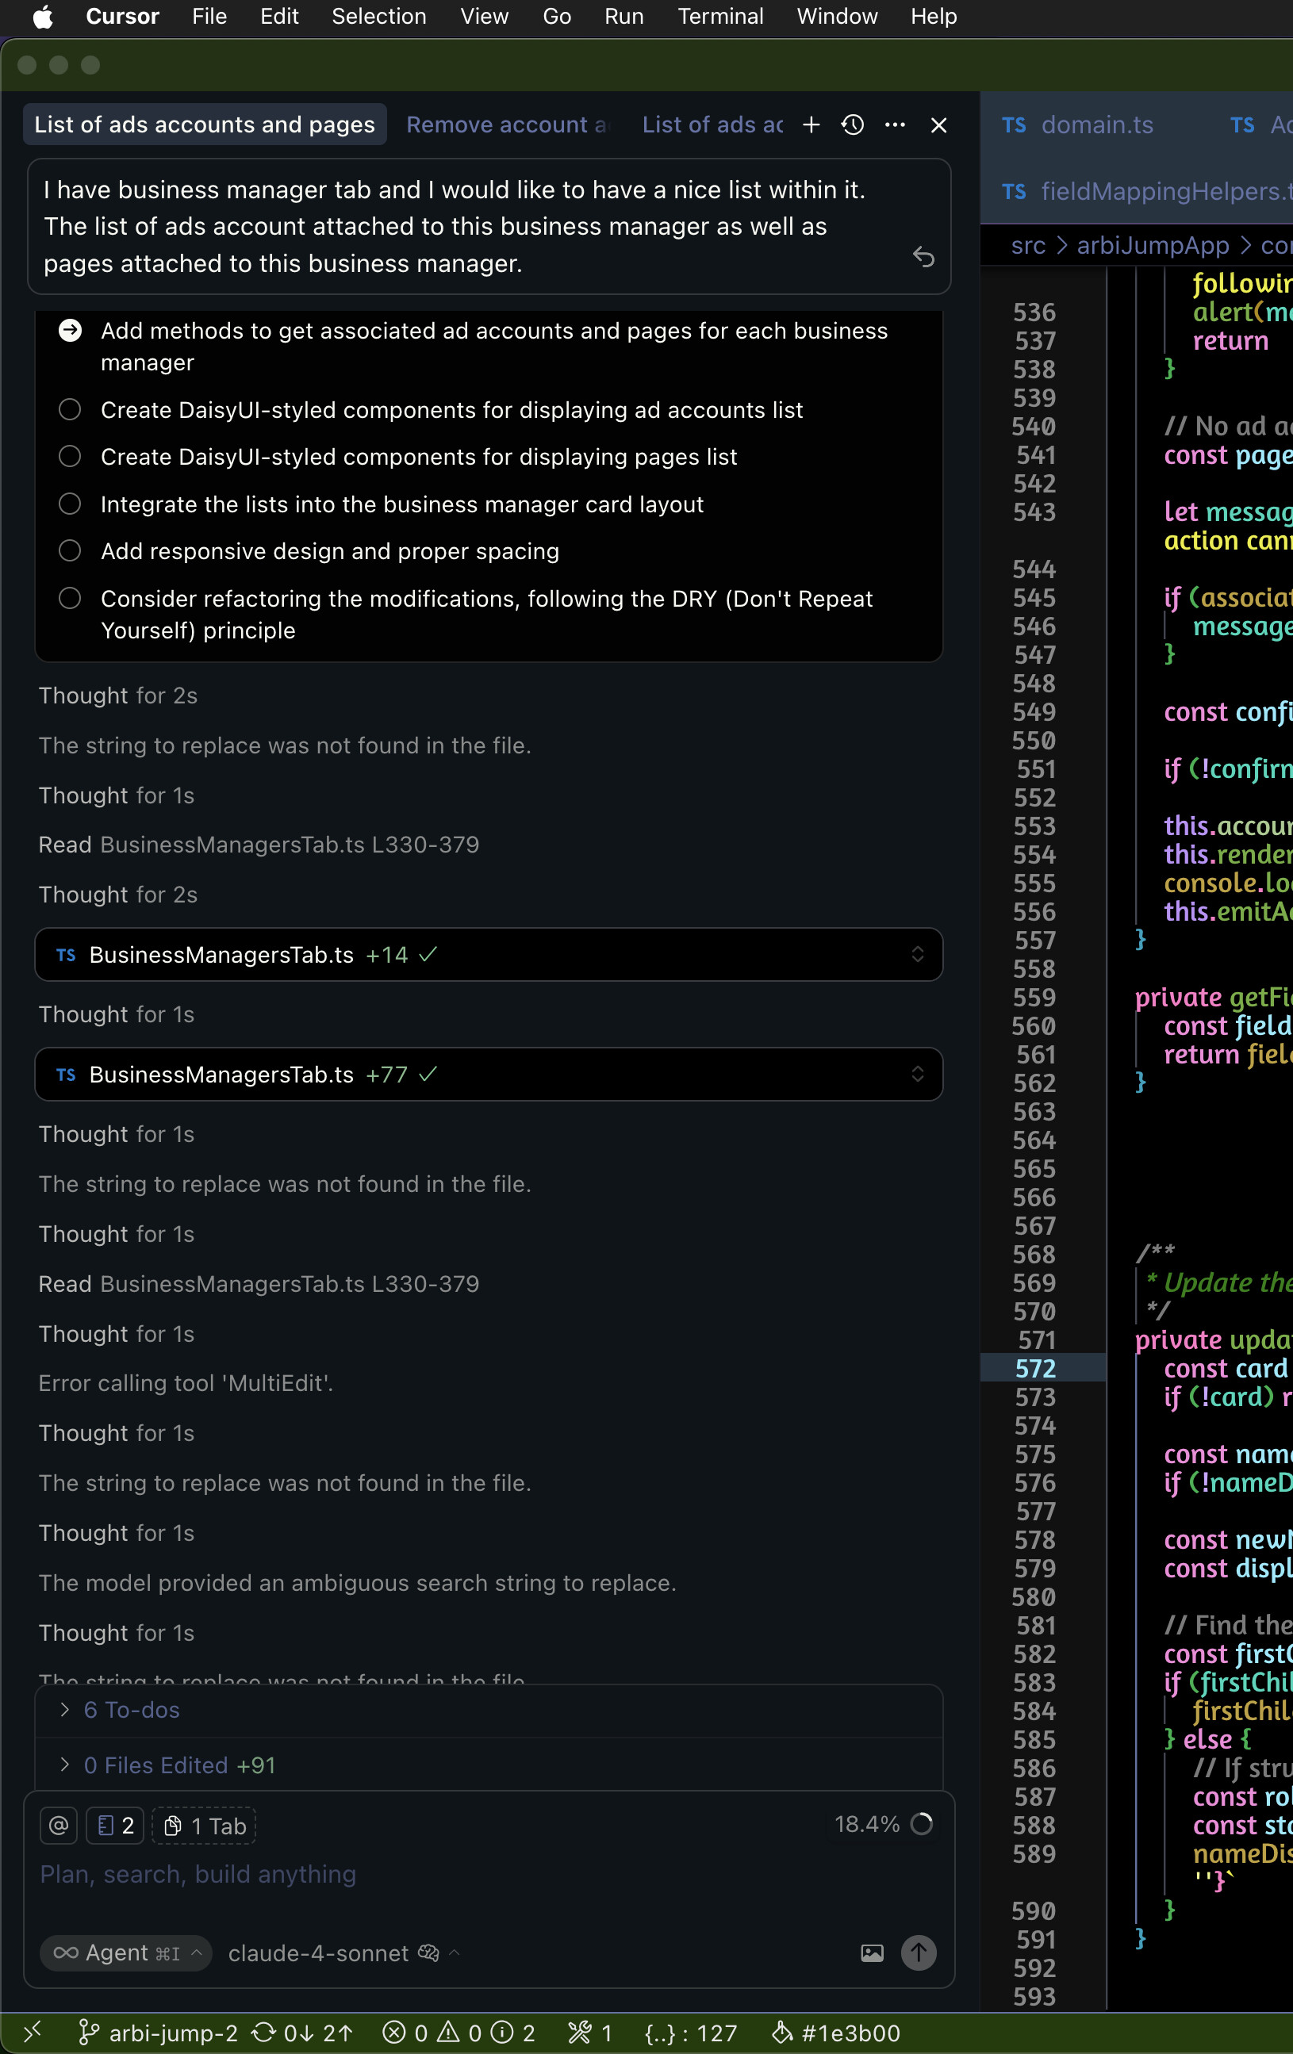Click the color picker #1e3b00 status item

[x=836, y=2033]
